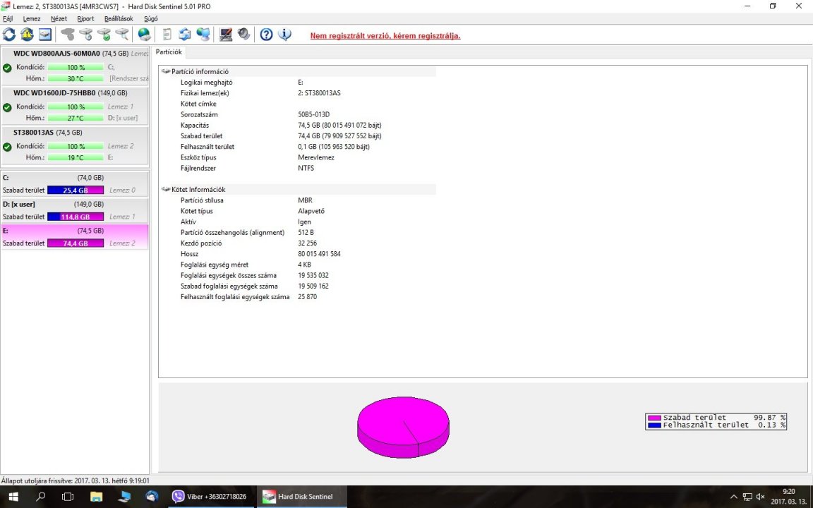Click the blue Felhasznált terület legend swatch

click(x=654, y=425)
